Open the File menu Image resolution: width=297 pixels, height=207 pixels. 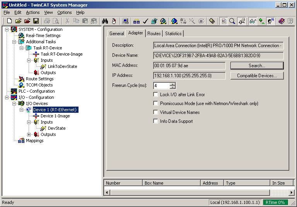pos(7,12)
